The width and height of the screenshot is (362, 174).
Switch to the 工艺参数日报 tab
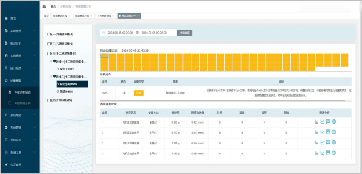point(105,16)
